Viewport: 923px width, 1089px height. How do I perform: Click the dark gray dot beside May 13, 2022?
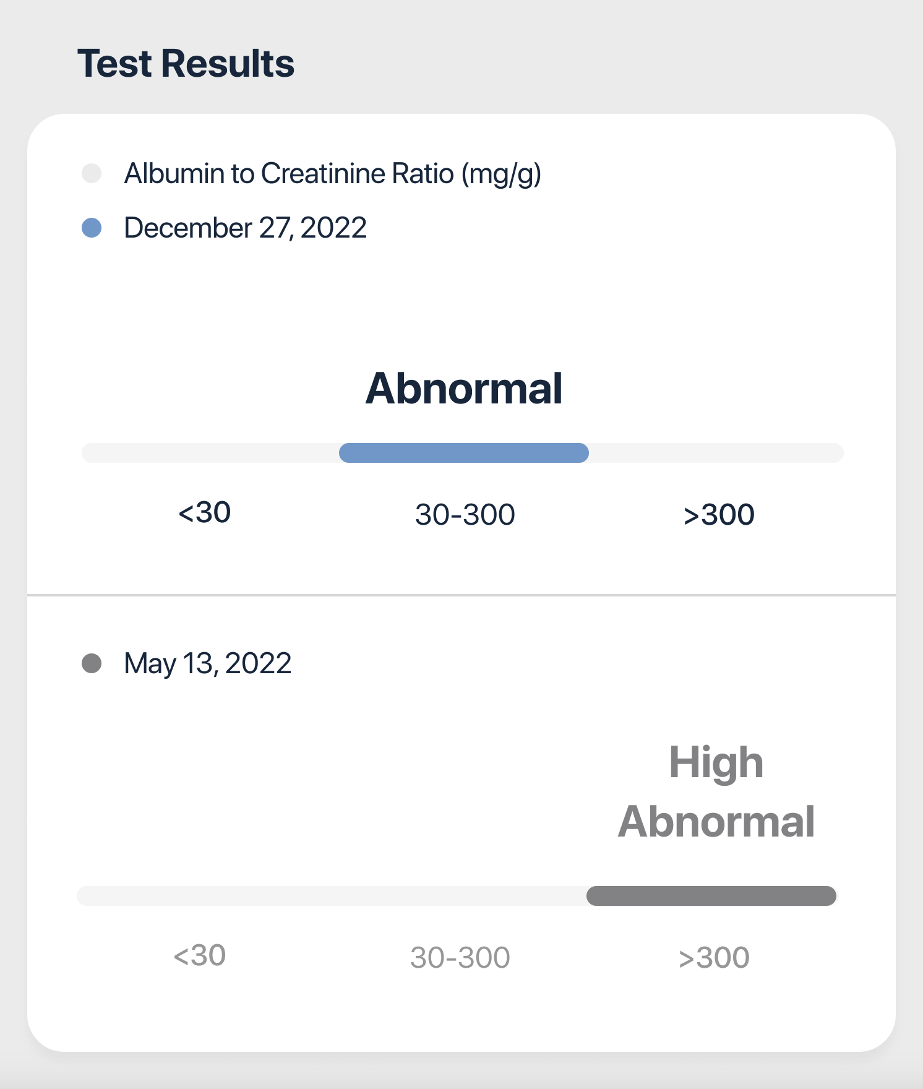coord(92,663)
